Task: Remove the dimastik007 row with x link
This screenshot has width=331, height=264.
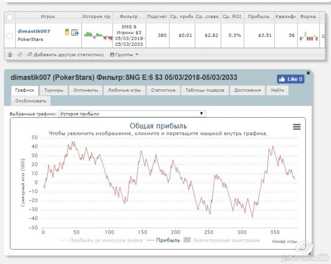Action: tap(323, 35)
